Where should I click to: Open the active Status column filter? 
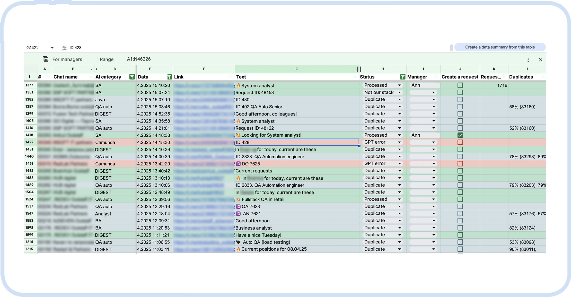point(402,77)
